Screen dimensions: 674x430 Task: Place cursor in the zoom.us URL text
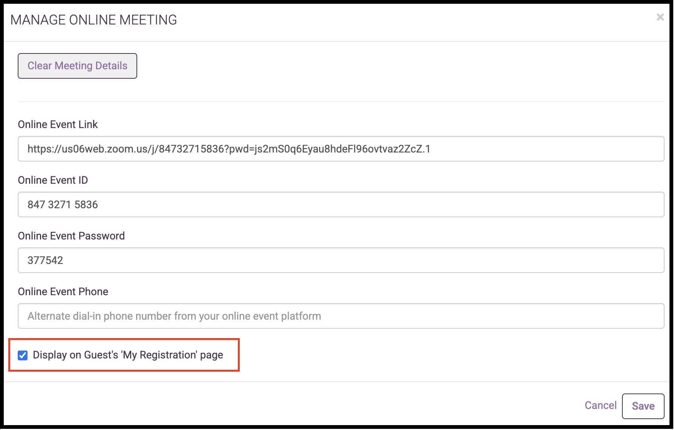229,149
